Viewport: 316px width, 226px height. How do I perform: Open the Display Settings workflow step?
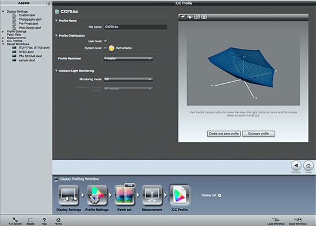68,195
